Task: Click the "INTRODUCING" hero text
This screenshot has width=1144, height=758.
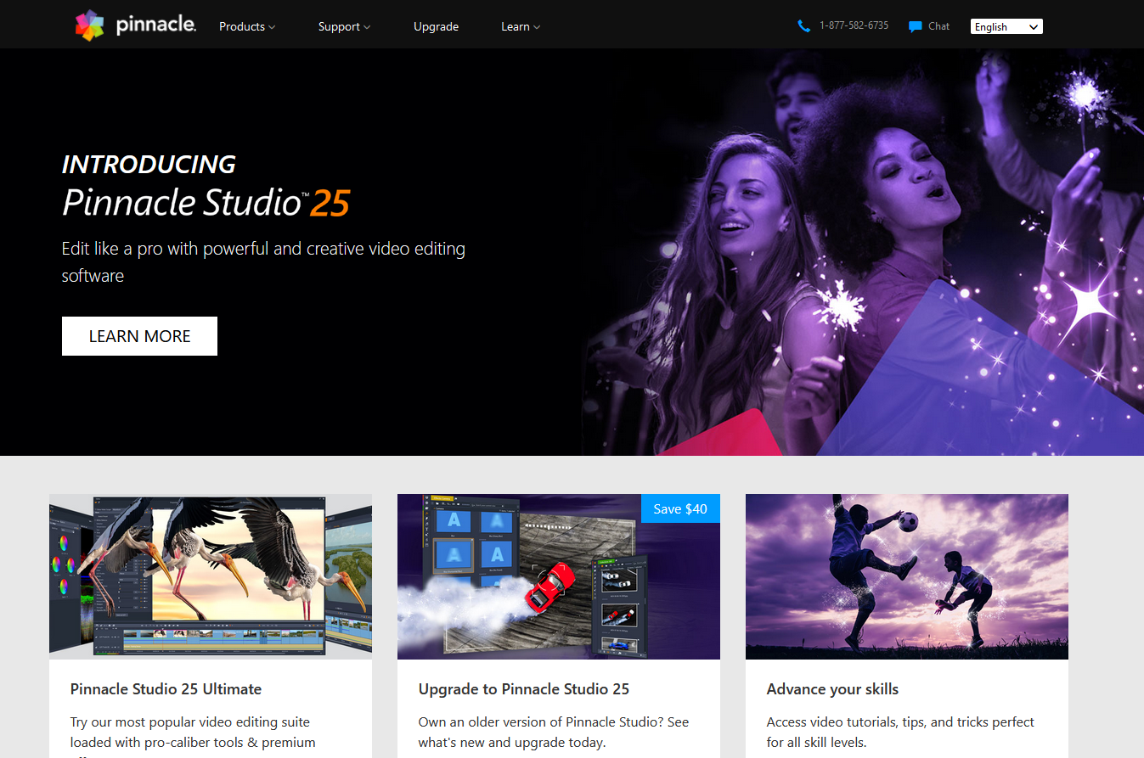Action: [149, 164]
